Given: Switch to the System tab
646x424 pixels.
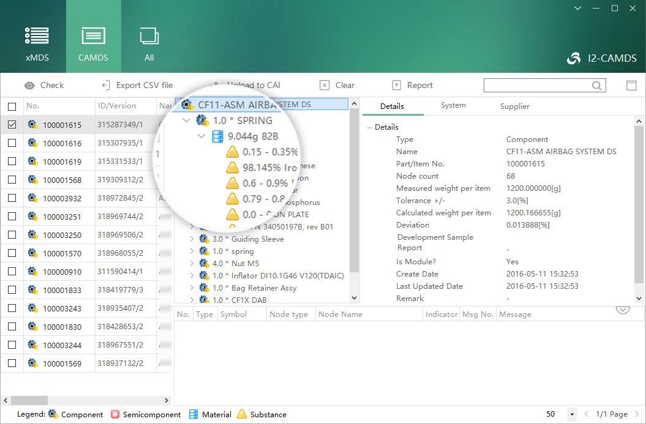Looking at the screenshot, I should tap(453, 105).
